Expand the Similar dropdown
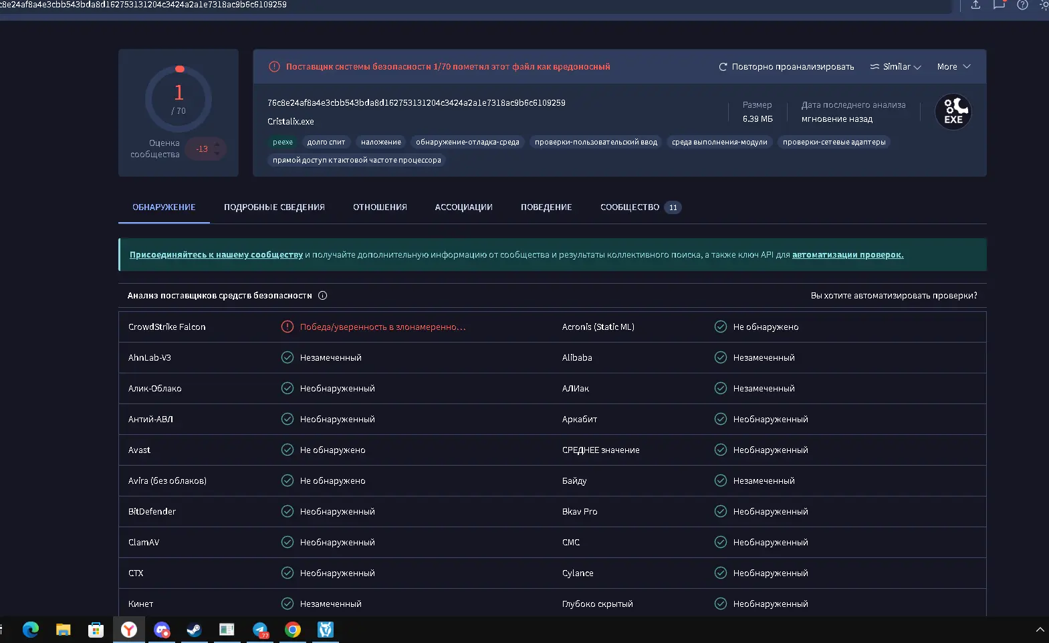This screenshot has height=643, width=1049. tap(896, 67)
